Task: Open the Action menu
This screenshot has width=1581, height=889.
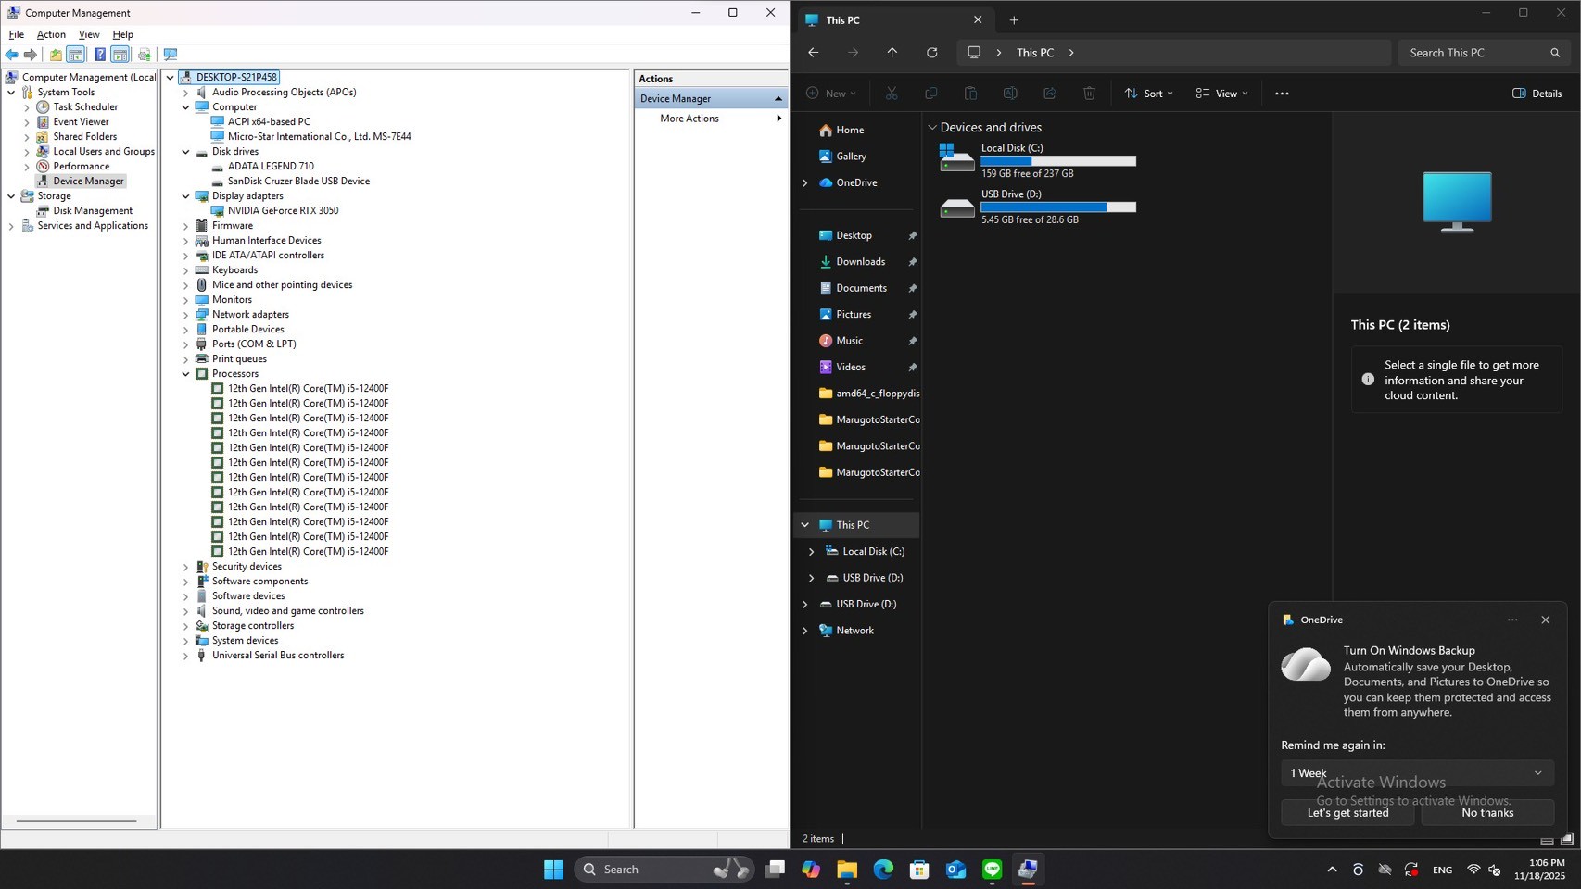Action: (x=51, y=34)
